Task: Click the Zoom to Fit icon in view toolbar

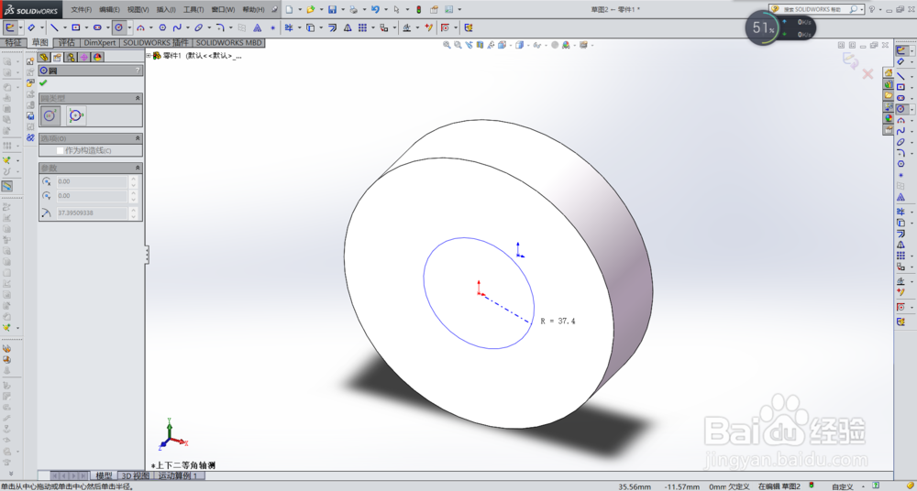Action: point(447,45)
